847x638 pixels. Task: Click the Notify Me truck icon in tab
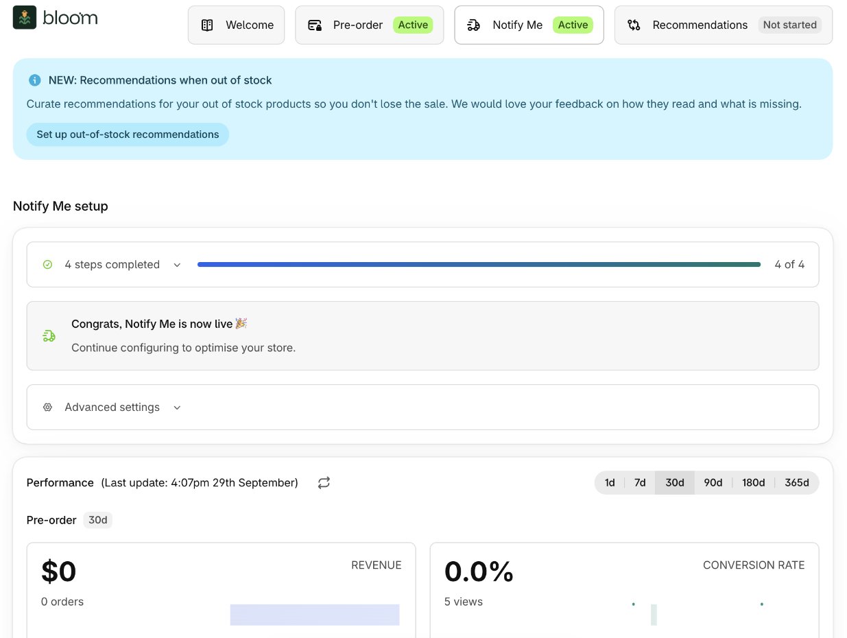point(473,25)
